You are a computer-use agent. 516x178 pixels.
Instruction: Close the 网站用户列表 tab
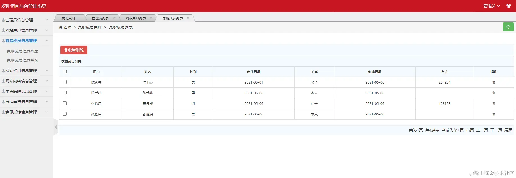[x=151, y=18]
